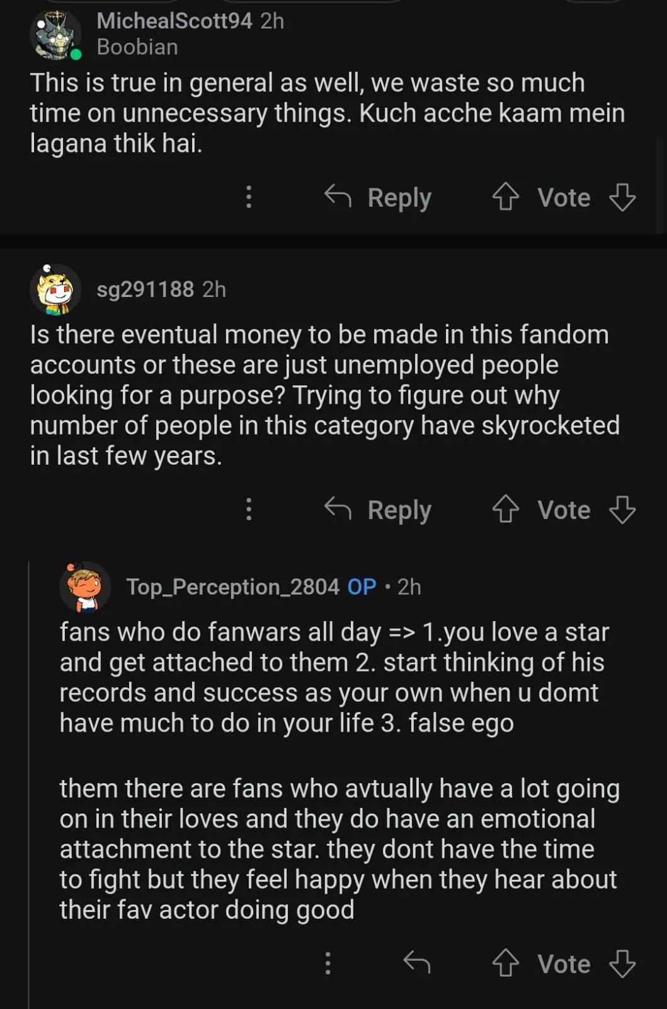Open three-dot options for sg291188's comment

pos(249,509)
